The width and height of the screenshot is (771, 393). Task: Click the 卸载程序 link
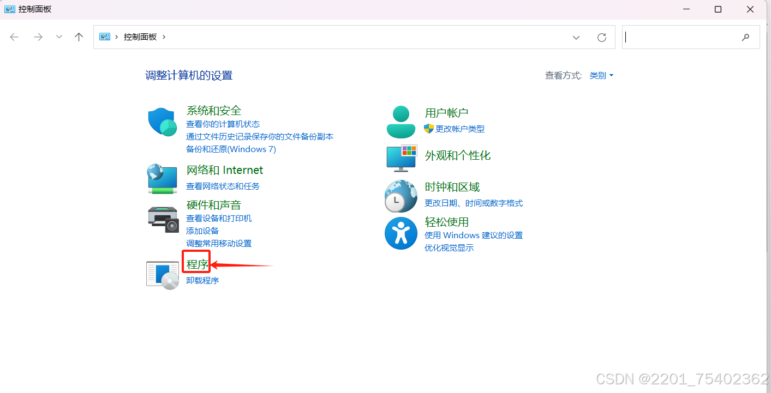[202, 281]
